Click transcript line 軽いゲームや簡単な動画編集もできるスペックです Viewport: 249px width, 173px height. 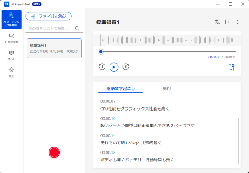click(x=147, y=126)
